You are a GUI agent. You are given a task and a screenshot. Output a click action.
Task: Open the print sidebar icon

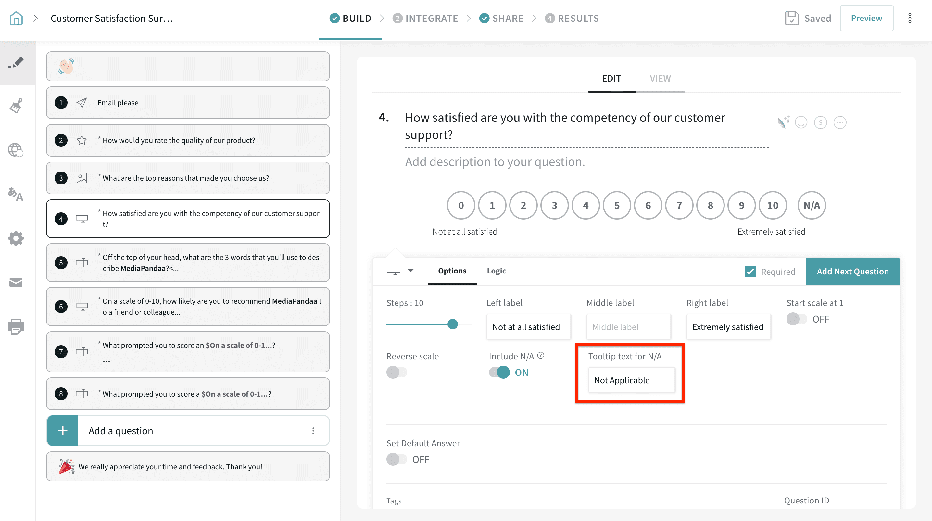(x=16, y=326)
